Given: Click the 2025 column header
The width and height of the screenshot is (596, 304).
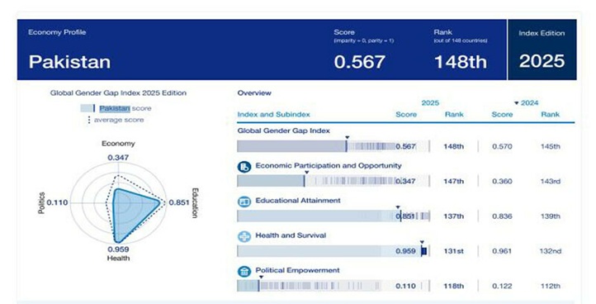Looking at the screenshot, I should tap(430, 103).
